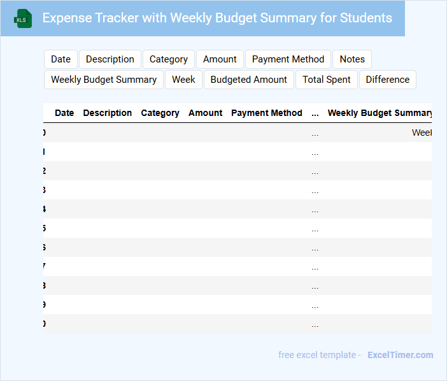Click the green XLS file icon
The width and height of the screenshot is (447, 381).
[23, 18]
